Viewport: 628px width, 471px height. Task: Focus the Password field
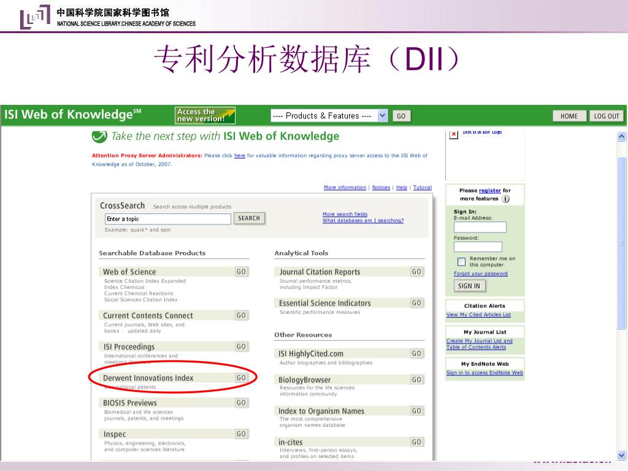(x=478, y=247)
